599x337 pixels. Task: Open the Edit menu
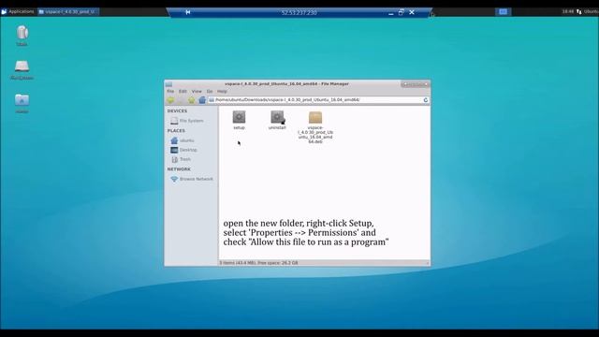tap(183, 92)
